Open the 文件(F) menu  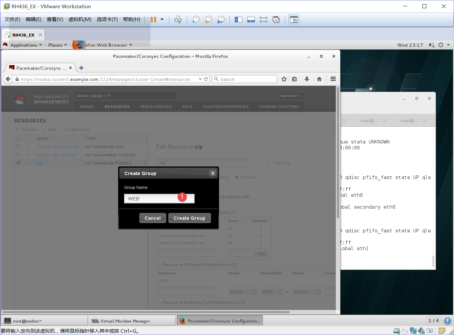13,19
